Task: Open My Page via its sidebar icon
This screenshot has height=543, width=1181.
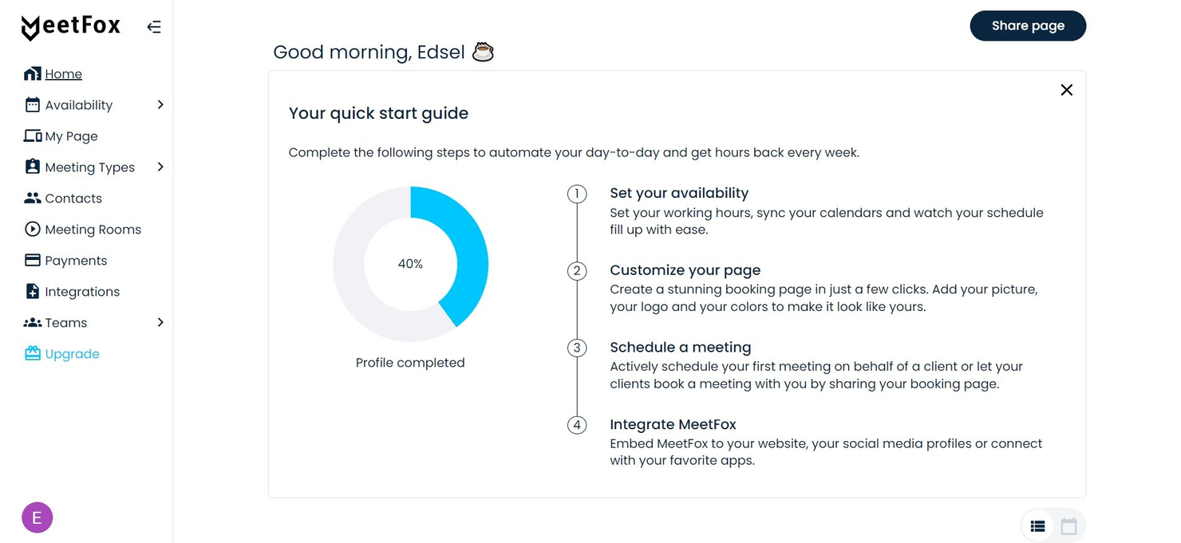Action: point(30,136)
